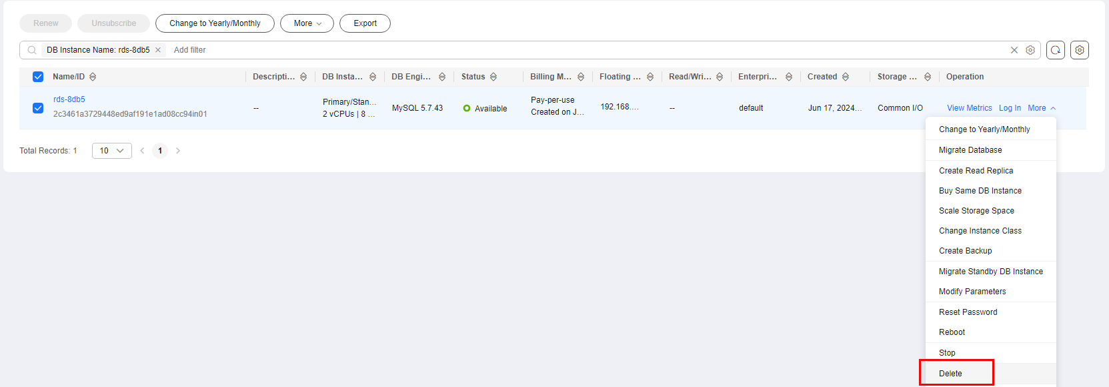Screen dimensions: 1109x387
Task: Click the Log In link
Action: click(1010, 108)
